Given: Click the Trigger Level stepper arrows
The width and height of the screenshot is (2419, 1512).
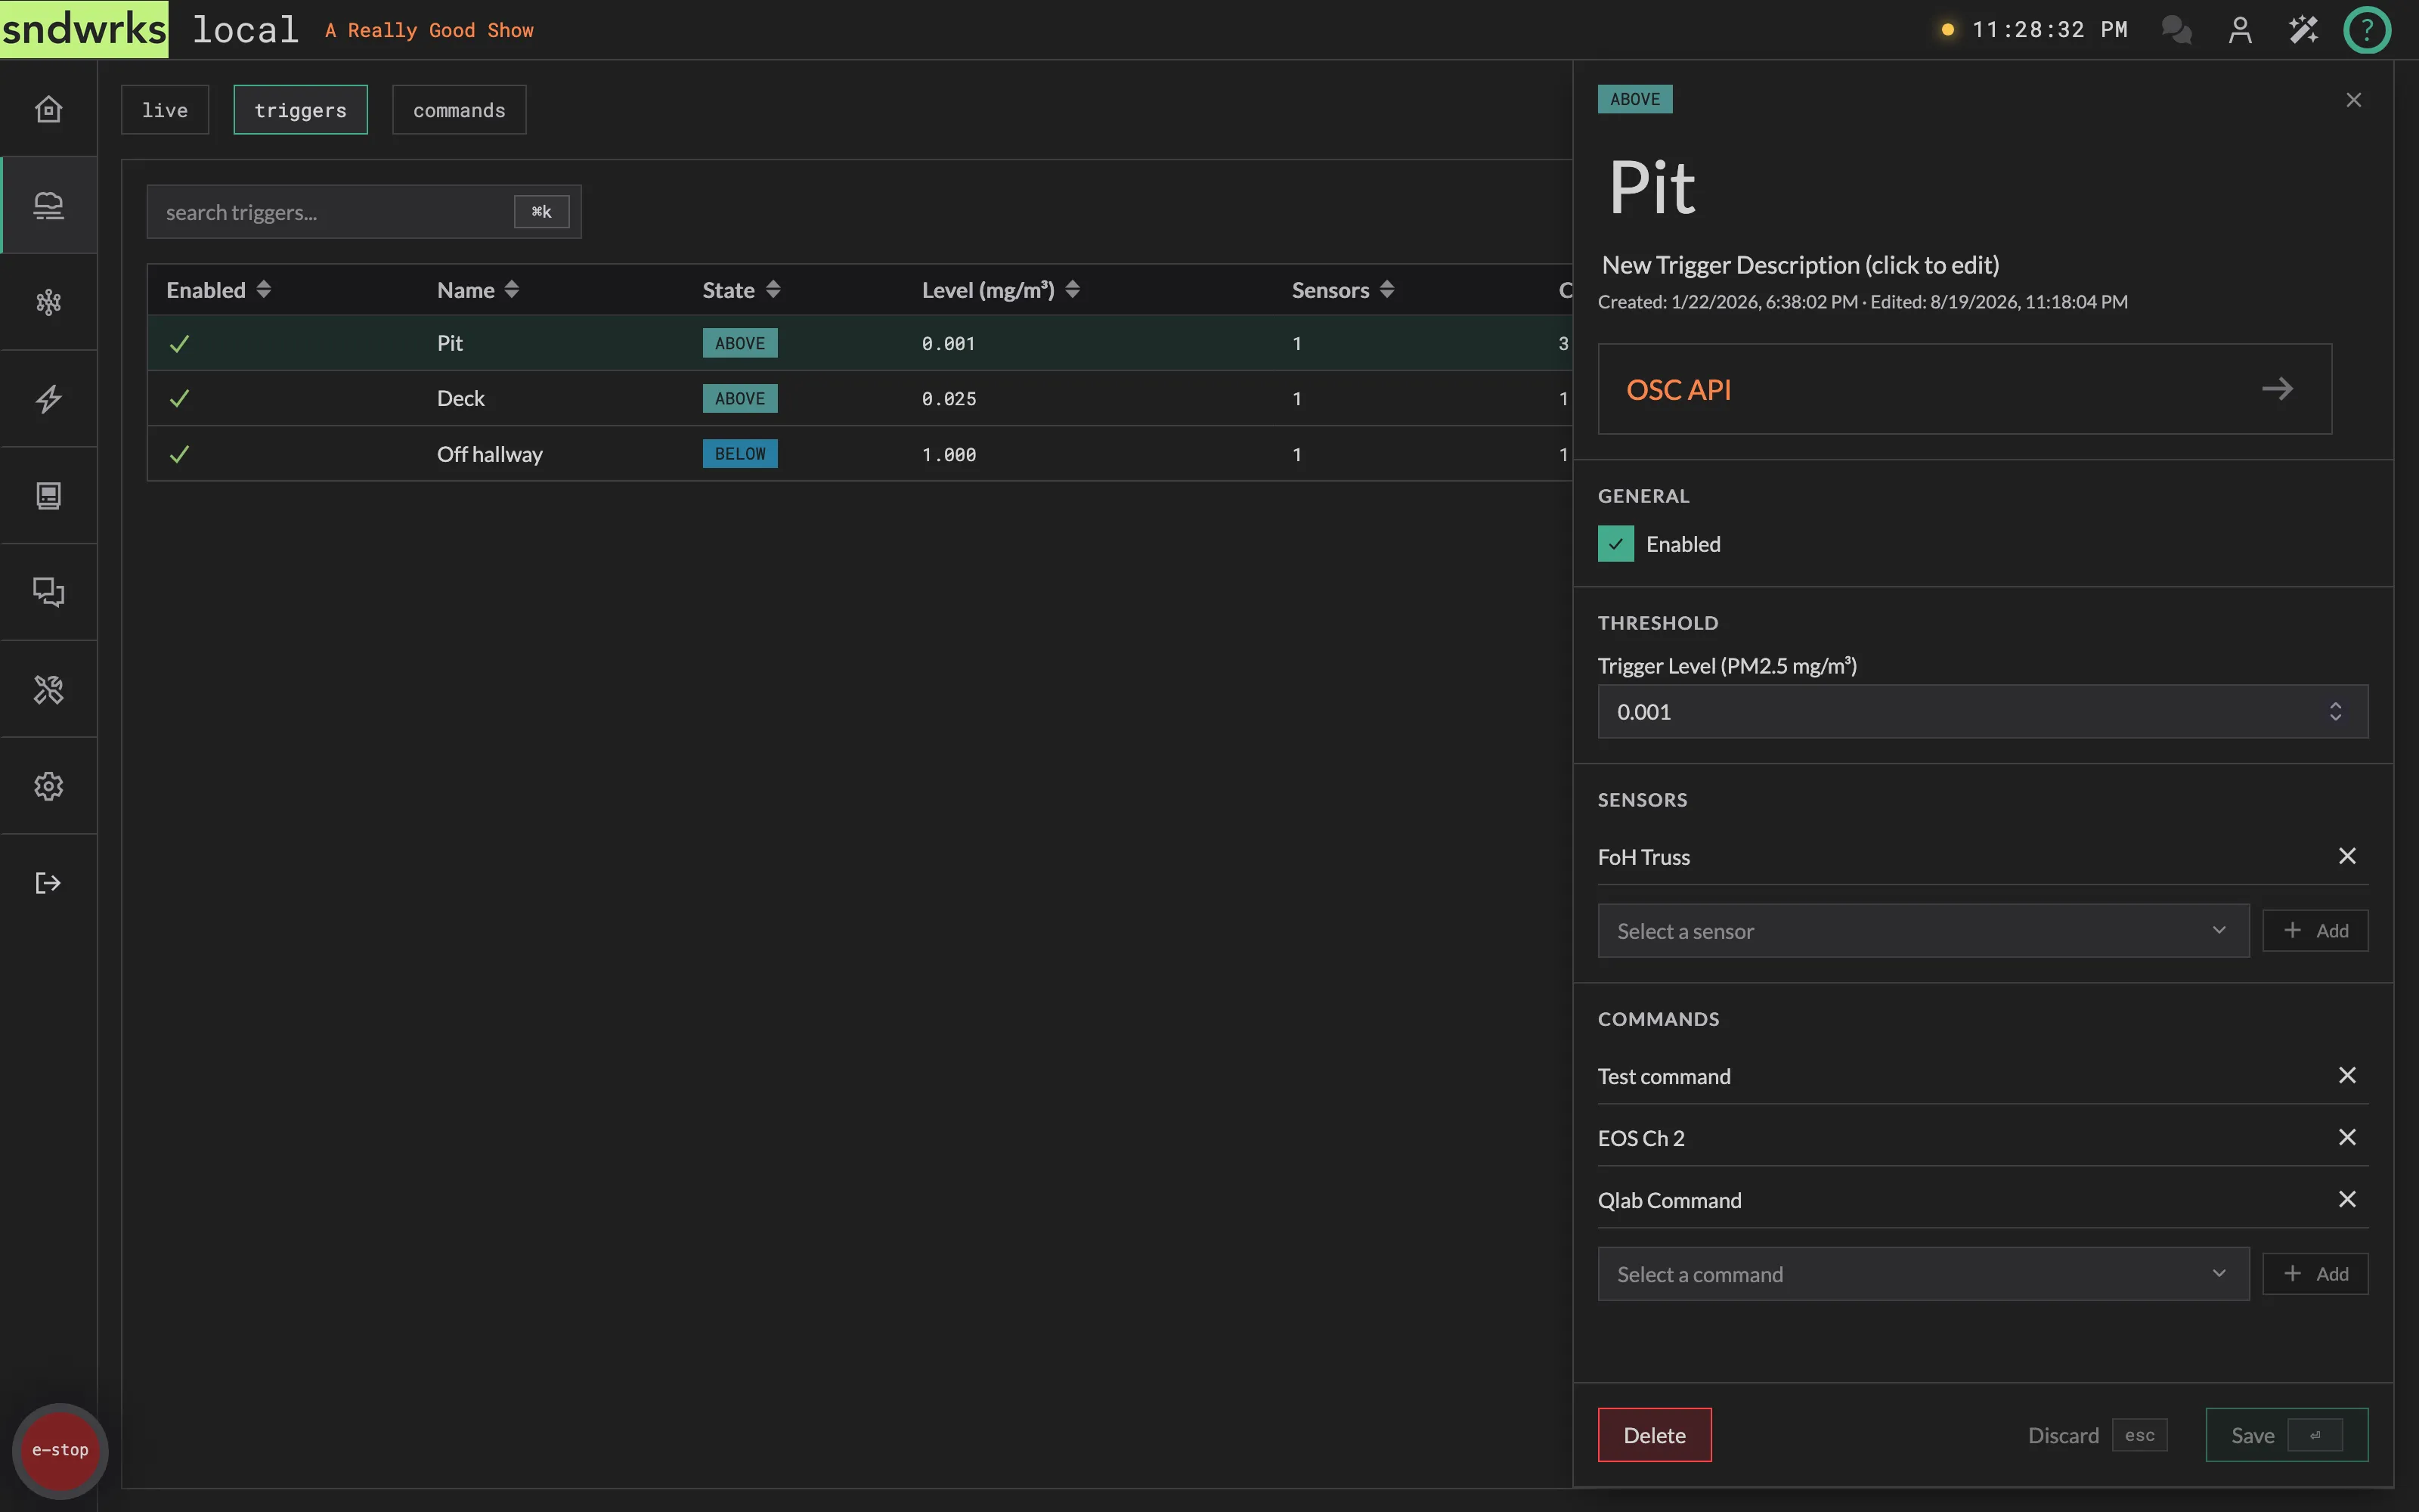Looking at the screenshot, I should point(2335,711).
